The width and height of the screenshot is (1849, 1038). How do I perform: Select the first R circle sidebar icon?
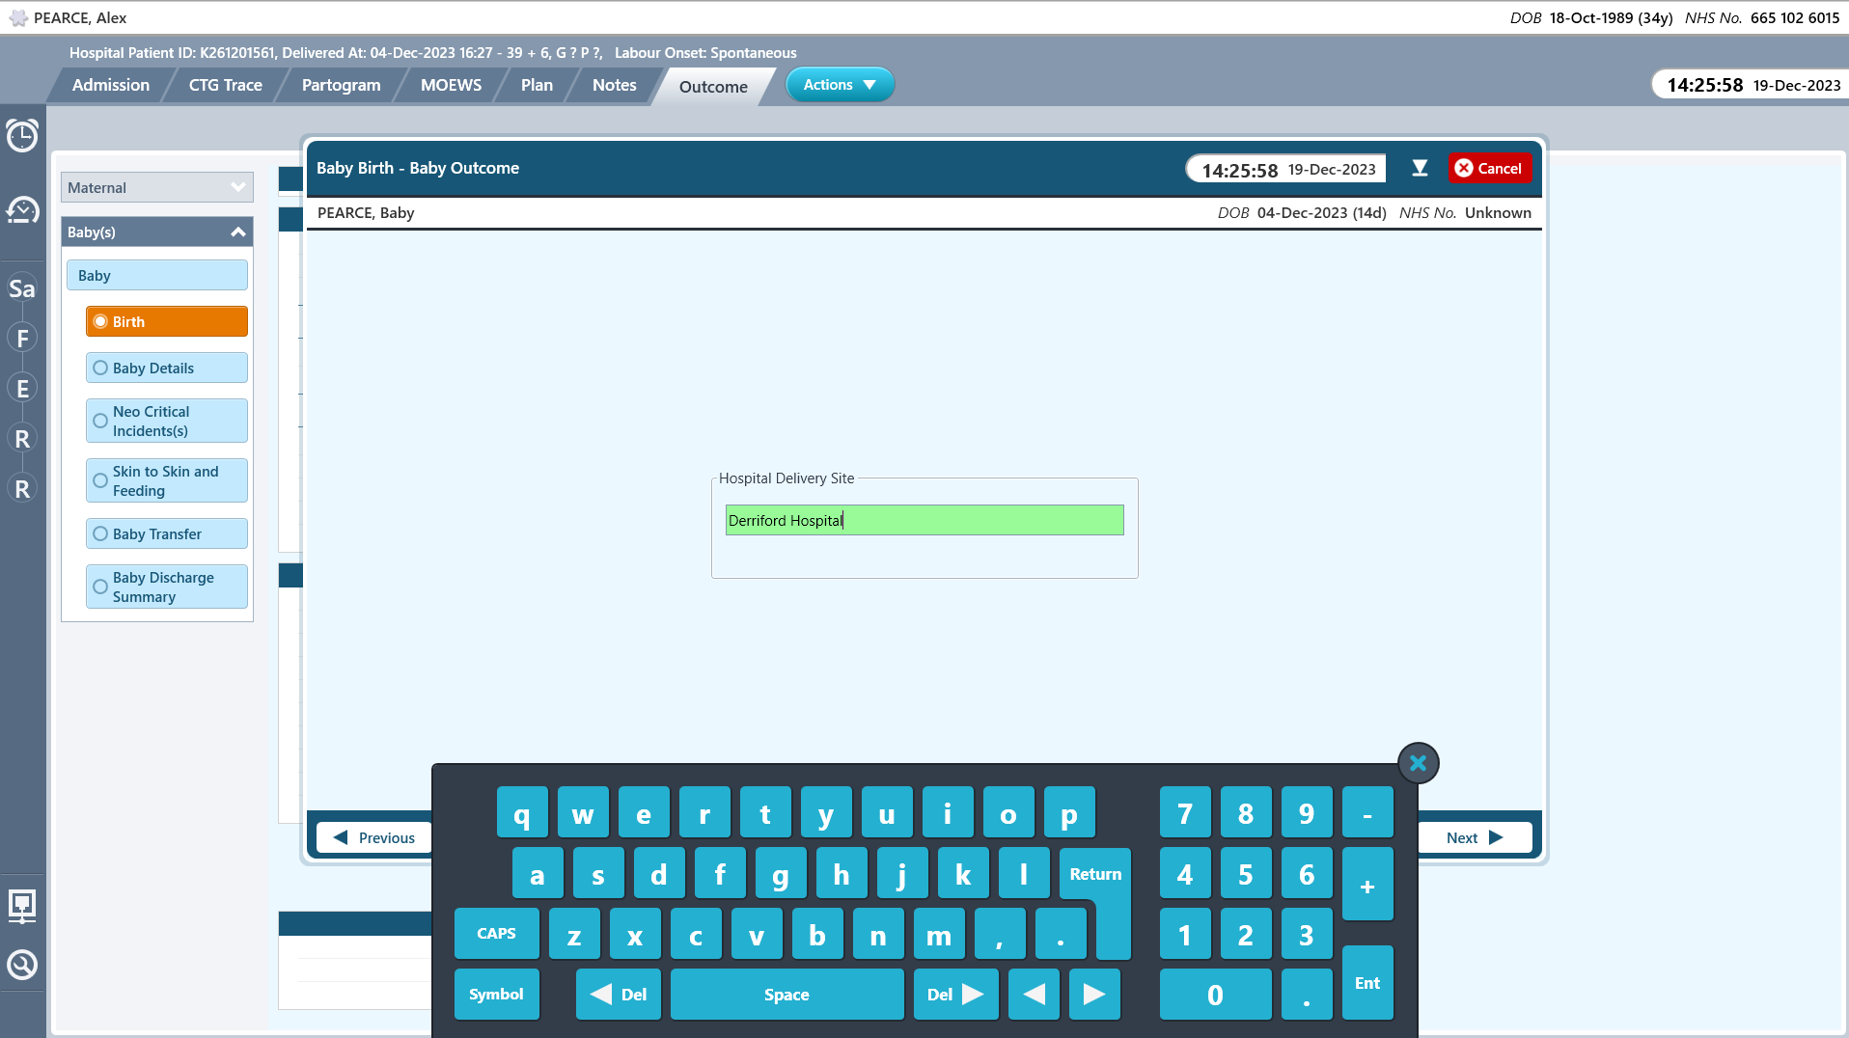pos(22,439)
